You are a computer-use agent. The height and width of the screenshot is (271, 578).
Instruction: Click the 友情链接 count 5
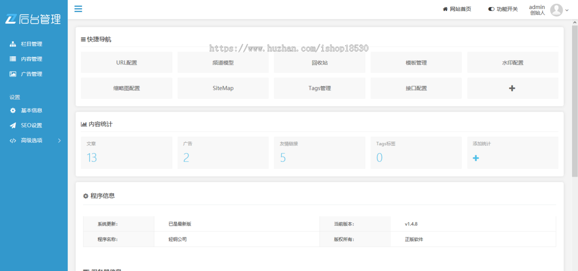[x=283, y=158]
